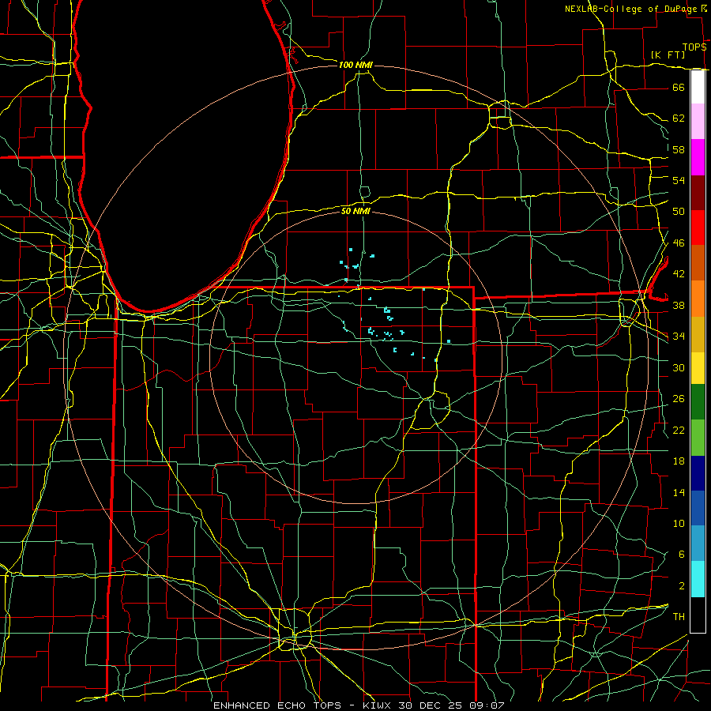Viewport: 711px width, 711px height.
Task: Click the medium blue legend swatch
Action: coord(698,508)
